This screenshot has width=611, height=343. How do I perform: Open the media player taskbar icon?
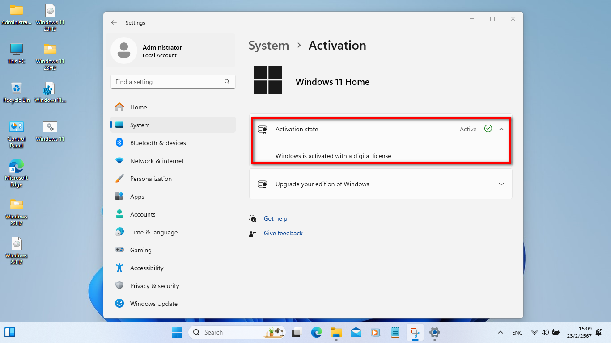tap(375, 332)
